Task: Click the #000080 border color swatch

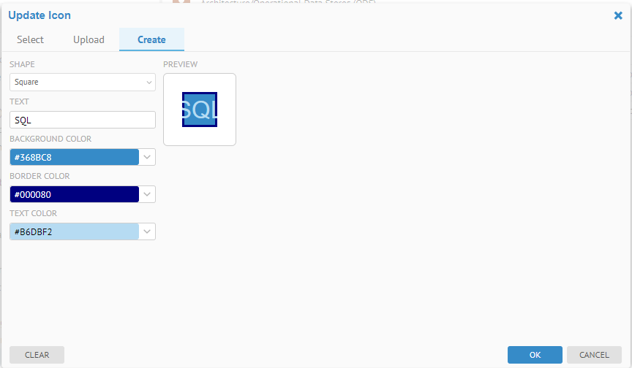Action: coord(74,194)
